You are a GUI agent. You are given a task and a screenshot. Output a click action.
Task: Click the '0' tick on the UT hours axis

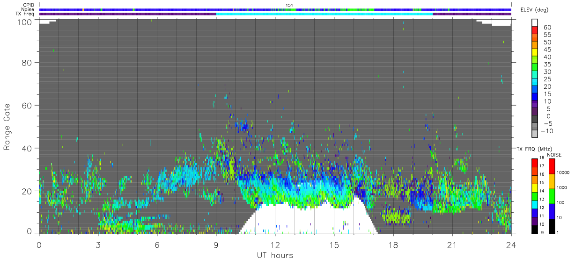[39, 244]
